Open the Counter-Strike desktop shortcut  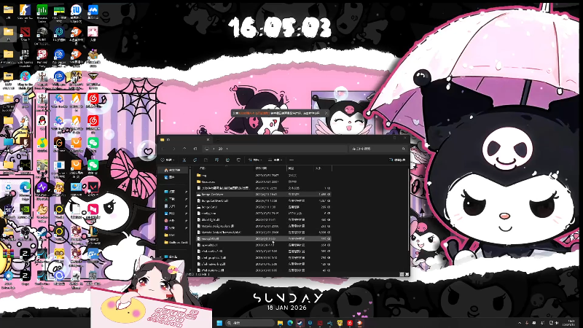pos(25,10)
